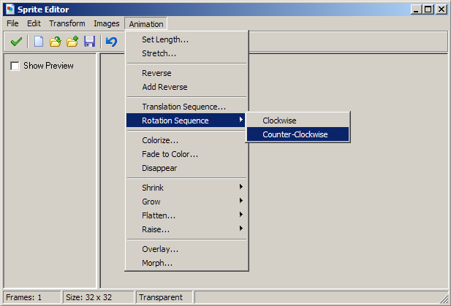This screenshot has height=306, width=451.
Task: Maximize the Sprite Editor window
Action: 428,9
